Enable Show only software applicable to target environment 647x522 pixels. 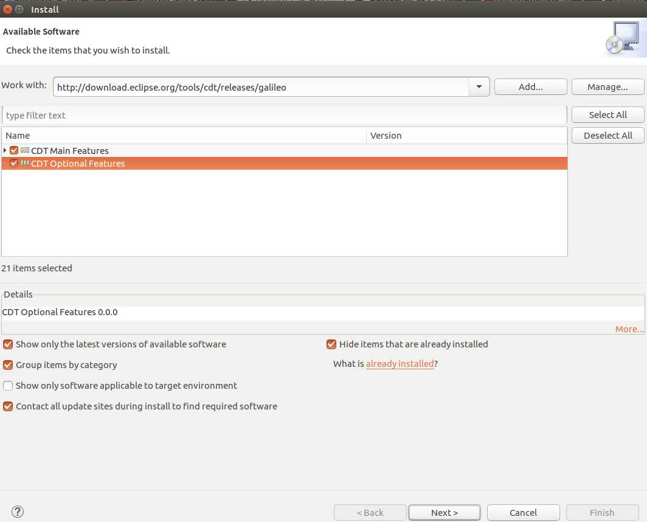tap(8, 385)
